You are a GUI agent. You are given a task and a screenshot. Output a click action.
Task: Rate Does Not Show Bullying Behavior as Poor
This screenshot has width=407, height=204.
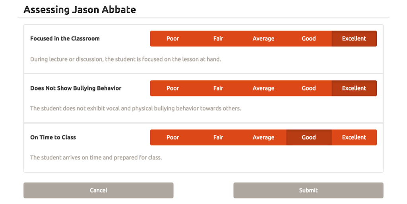pos(172,88)
